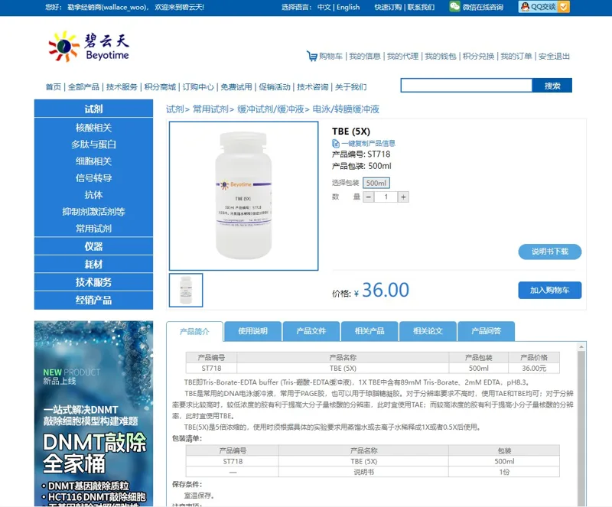Click the copy product info icon
612x507 pixels.
(336, 143)
